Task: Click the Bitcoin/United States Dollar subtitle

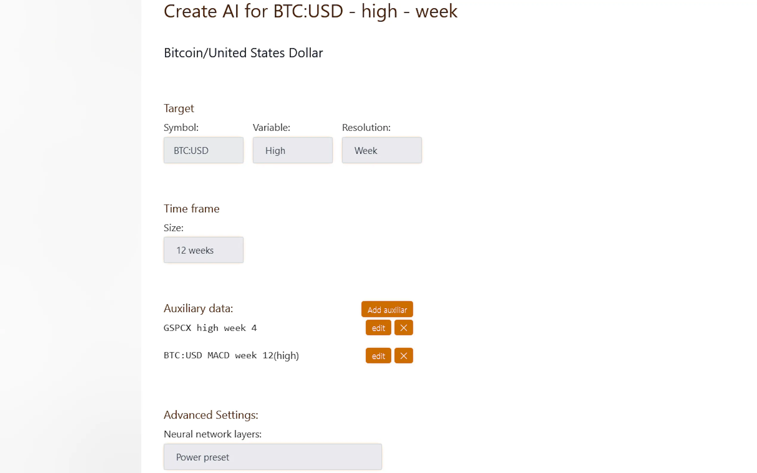Action: click(243, 53)
